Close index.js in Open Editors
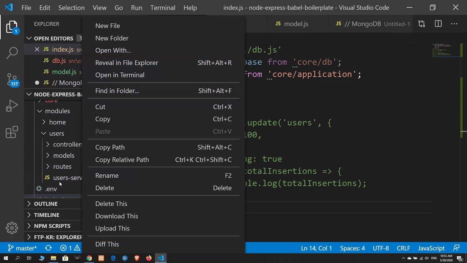Screen dimensions: 467x263 point(37,49)
